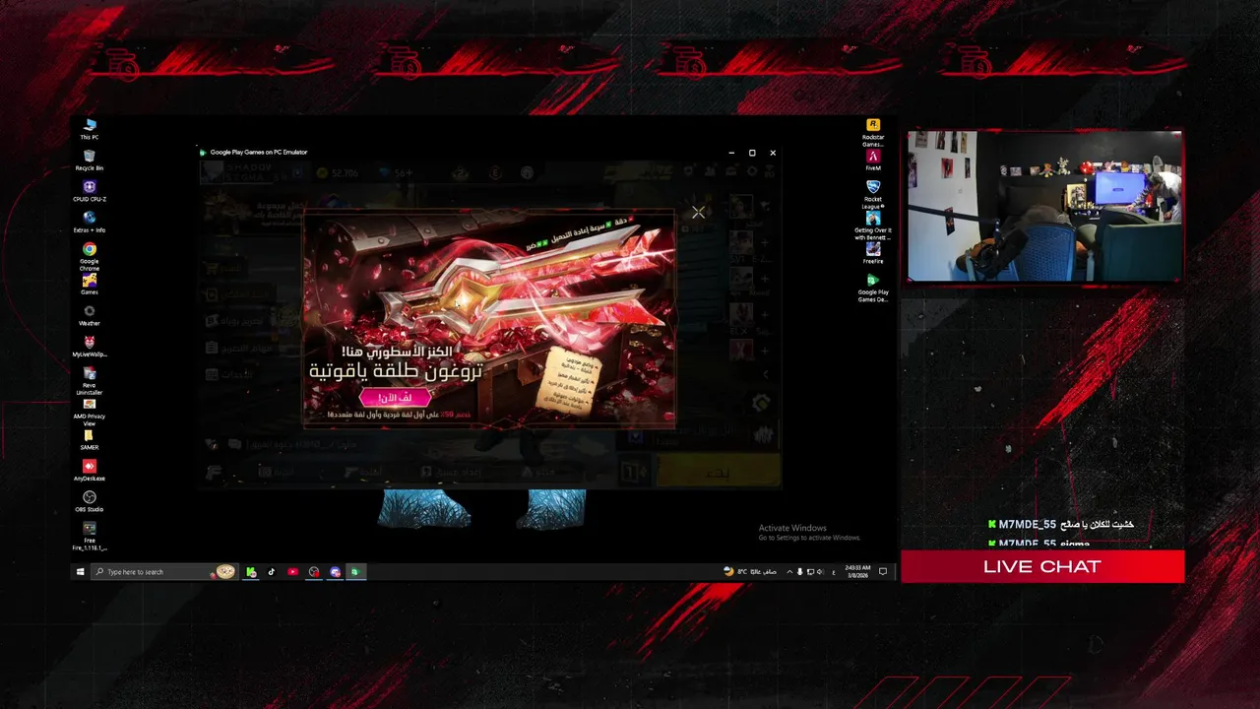Open the notification center icon
This screenshot has width=1260, height=709.
click(x=883, y=571)
